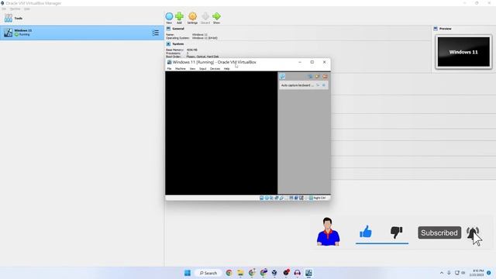The width and height of the screenshot is (496, 279).
Task: Open Machine menu in the VM window
Action: [181, 69]
